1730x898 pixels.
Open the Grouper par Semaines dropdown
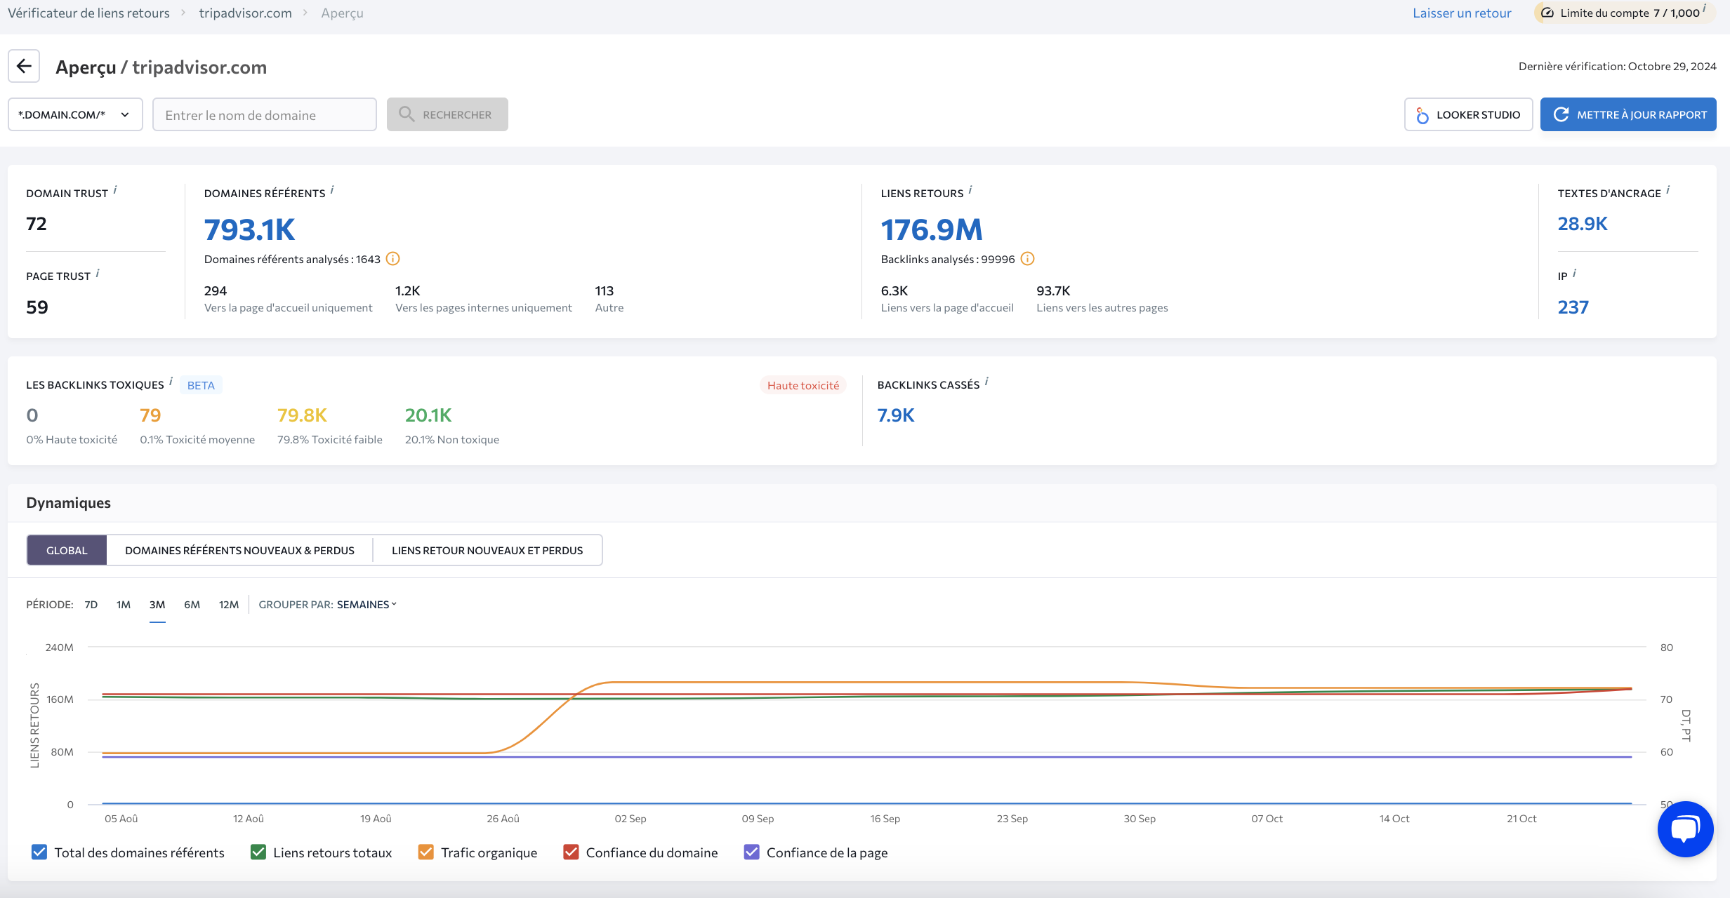click(x=367, y=604)
